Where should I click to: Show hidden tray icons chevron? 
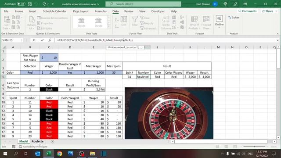pyautogui.click(x=223, y=154)
